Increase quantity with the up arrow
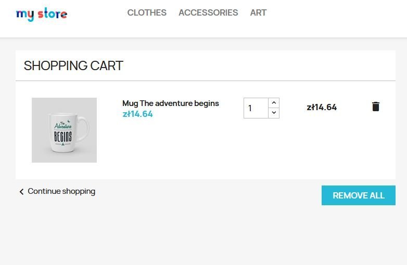 click(x=274, y=103)
